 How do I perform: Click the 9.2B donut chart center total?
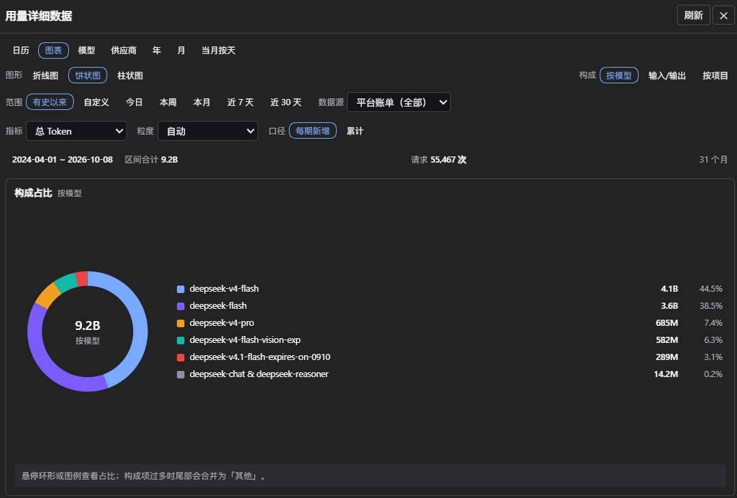[87, 325]
